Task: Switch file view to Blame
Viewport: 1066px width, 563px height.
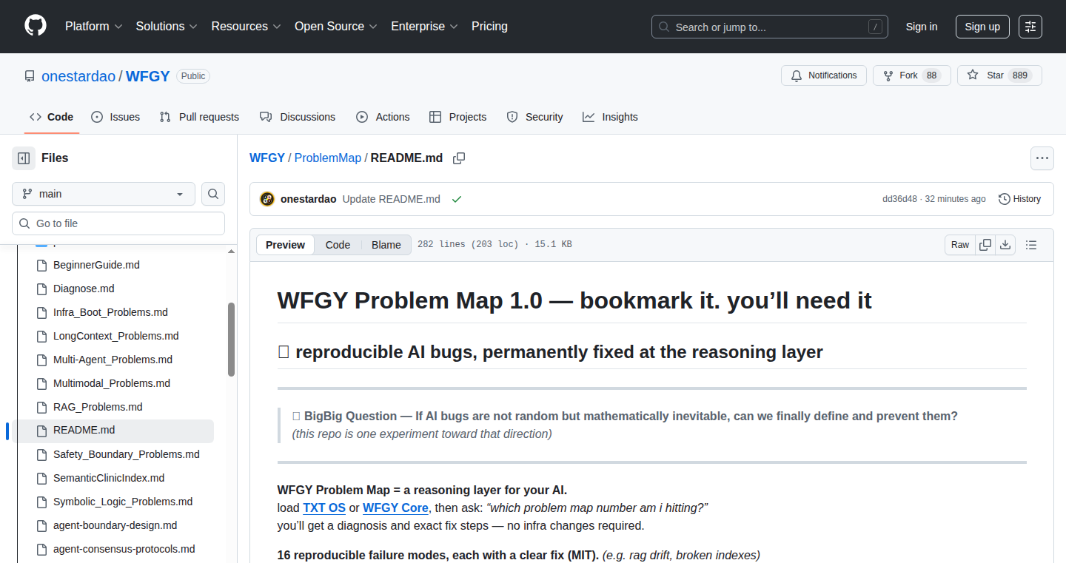Action: 386,245
